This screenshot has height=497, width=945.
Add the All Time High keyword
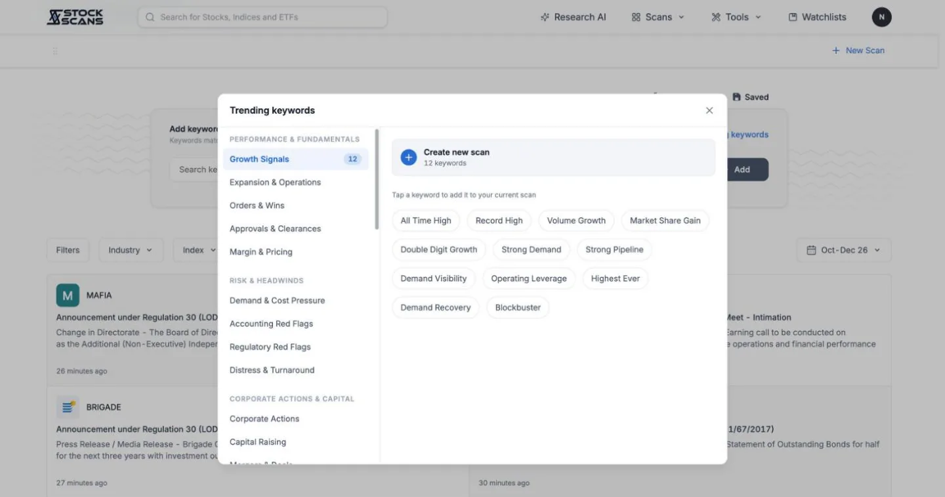426,221
